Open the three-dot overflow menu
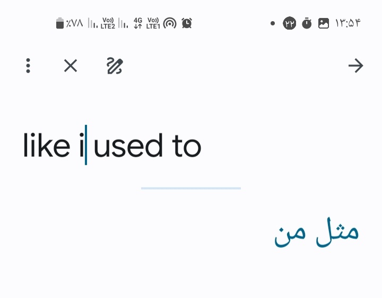The image size is (382, 298). point(28,66)
